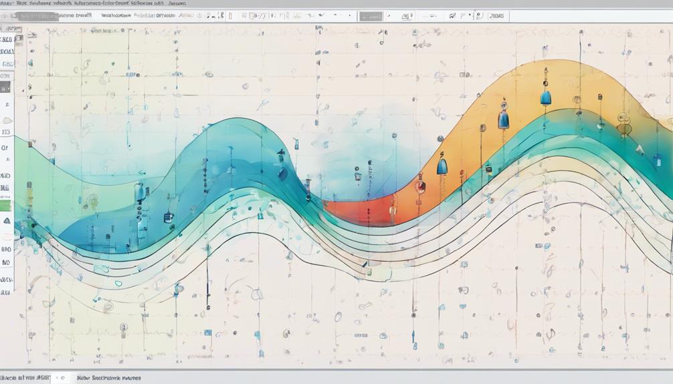This screenshot has height=384, width=673.
Task: Click the gray filled button in the top toolbar
Action: (371, 16)
